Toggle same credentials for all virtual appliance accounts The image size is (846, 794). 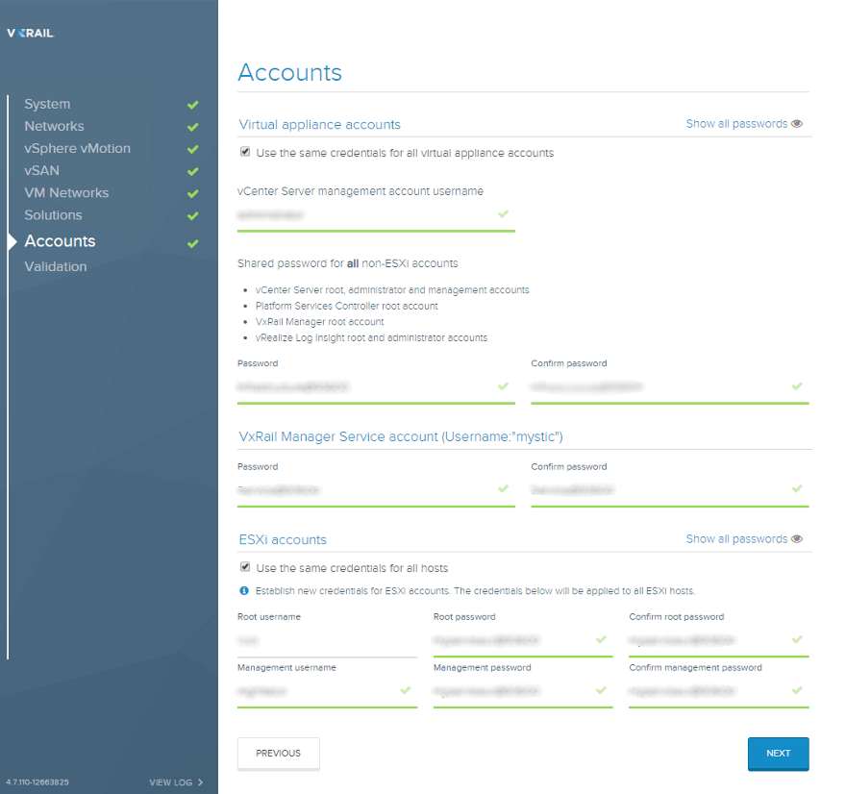click(x=245, y=152)
